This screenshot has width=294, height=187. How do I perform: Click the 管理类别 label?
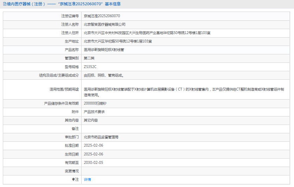point(72,58)
